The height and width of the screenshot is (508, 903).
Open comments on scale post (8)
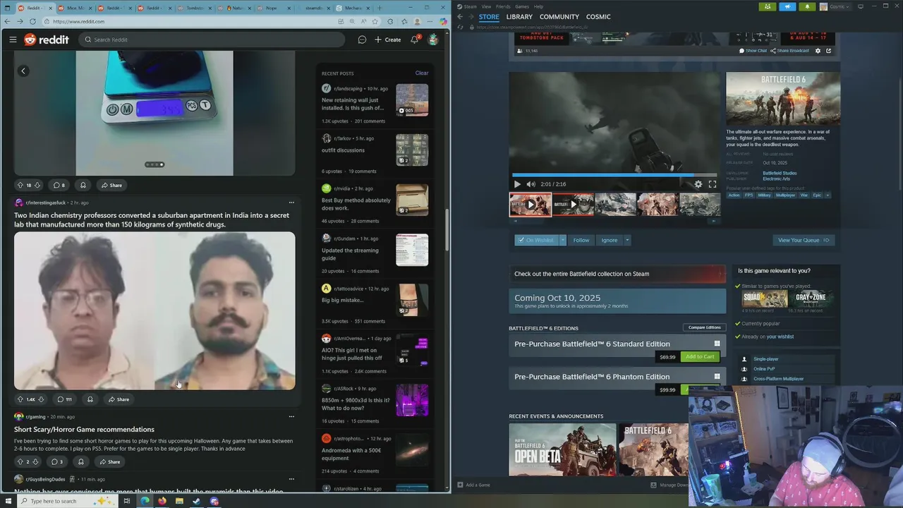[x=59, y=185]
